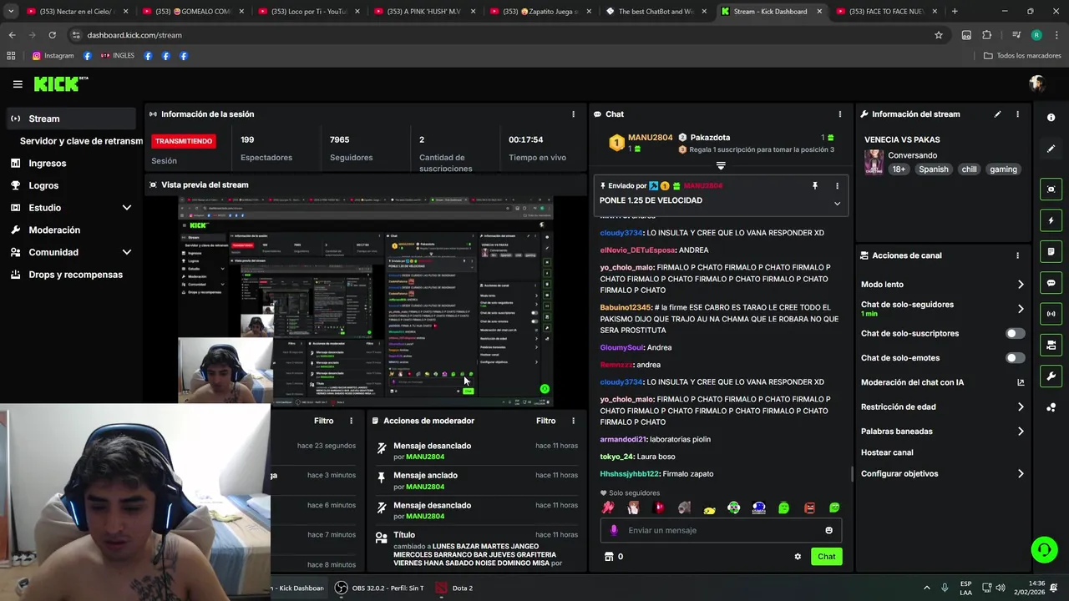Screen dimensions: 1069x601
Task: Open the Chat panel options menu
Action: click(840, 114)
